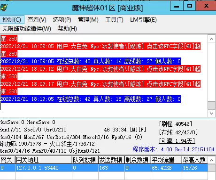
Task: Maximize the 魔神超体01区 window
Action: click(x=190, y=6)
